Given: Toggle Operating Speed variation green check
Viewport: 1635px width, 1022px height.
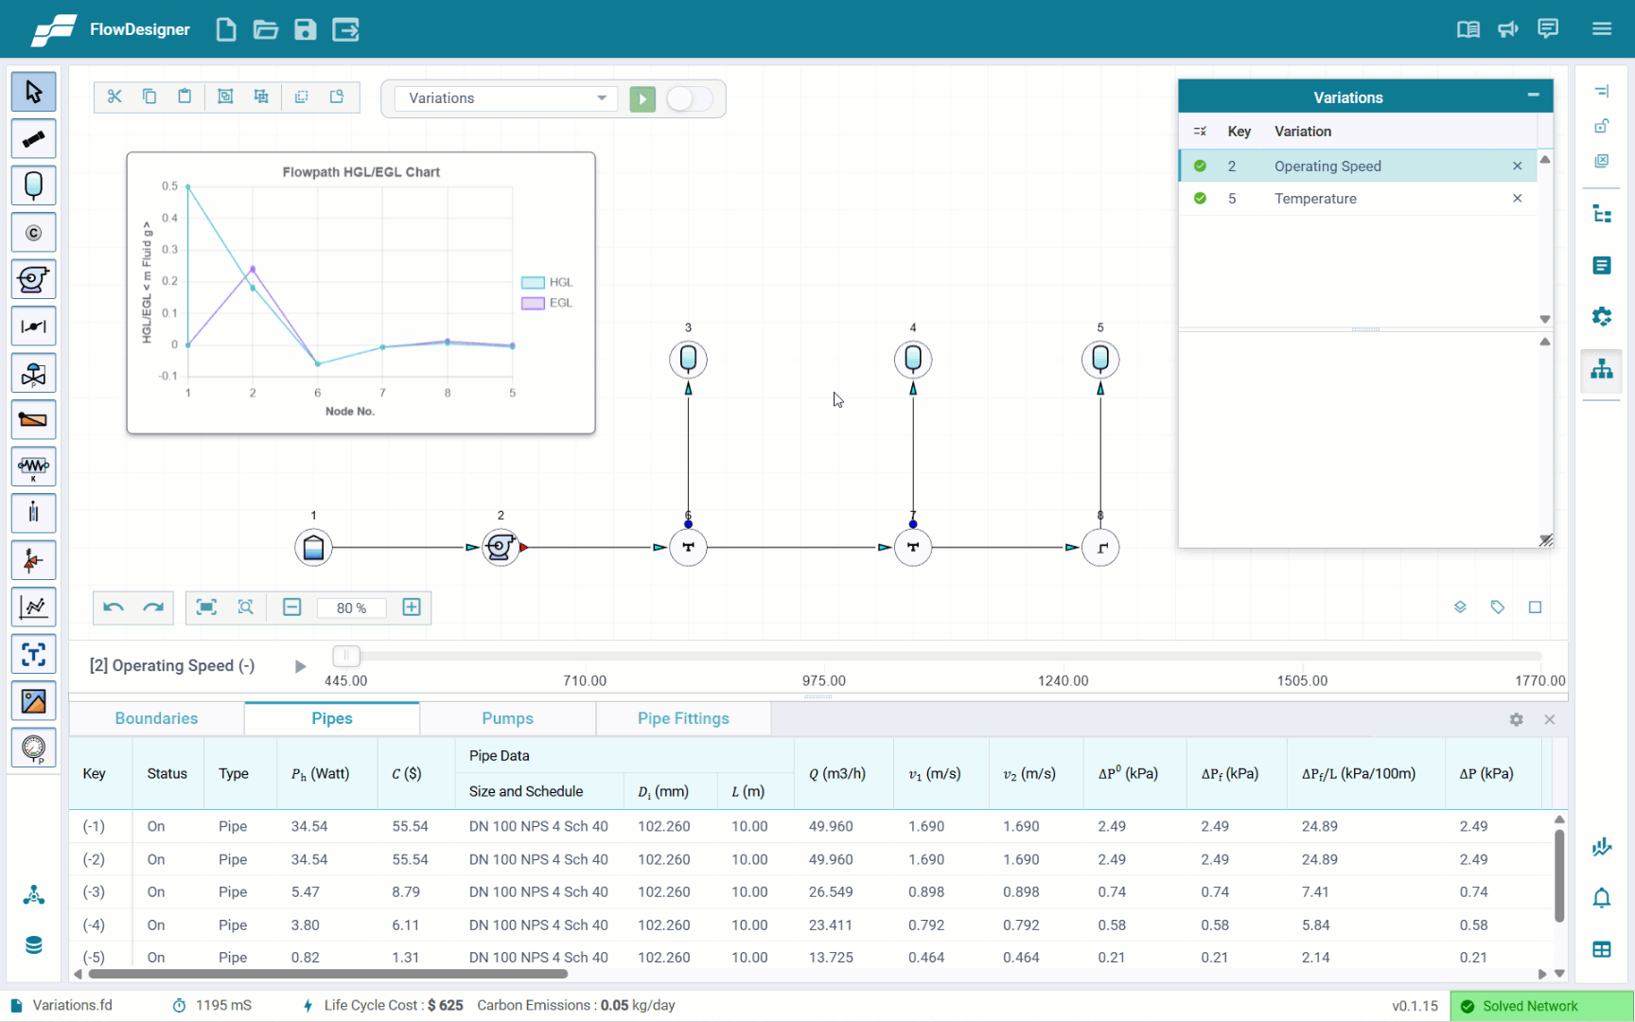Looking at the screenshot, I should click(x=1200, y=166).
